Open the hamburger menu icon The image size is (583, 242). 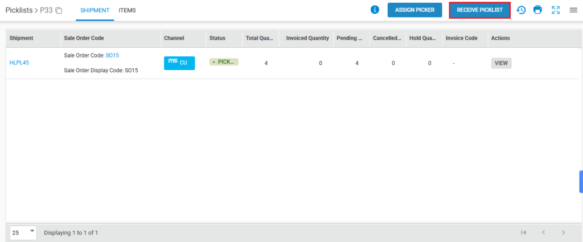pyautogui.click(x=573, y=10)
